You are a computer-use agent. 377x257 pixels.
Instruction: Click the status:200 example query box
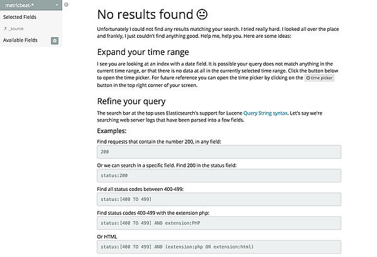click(219, 175)
